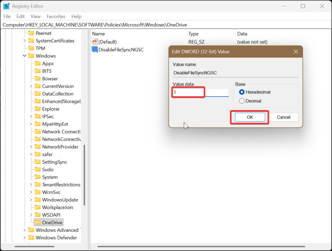Expand the Windows Defender key
The width and height of the screenshot is (332, 251).
[24, 238]
